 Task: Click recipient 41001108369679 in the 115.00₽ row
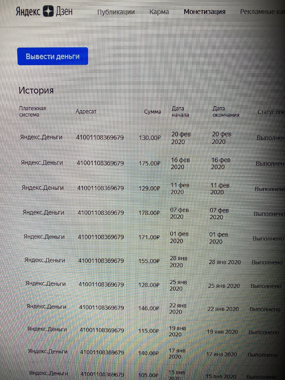(102, 330)
